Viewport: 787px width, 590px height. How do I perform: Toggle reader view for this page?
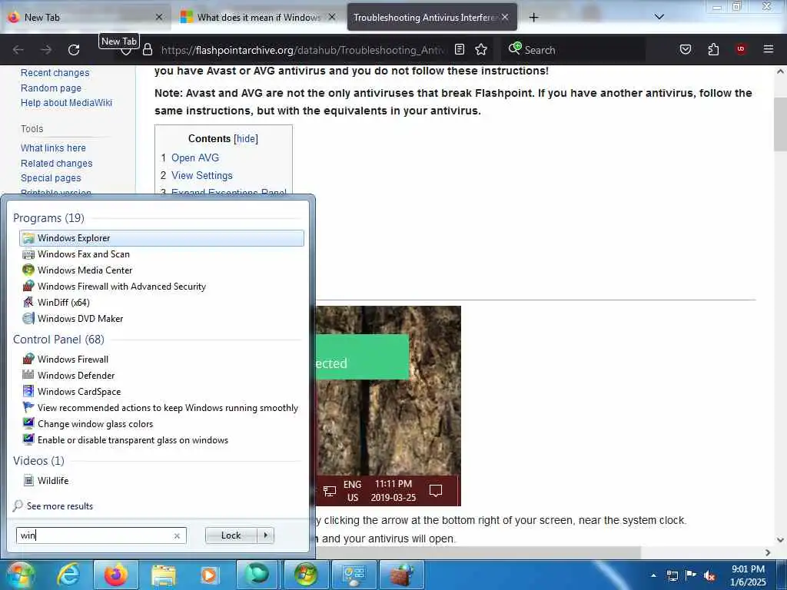(460, 49)
